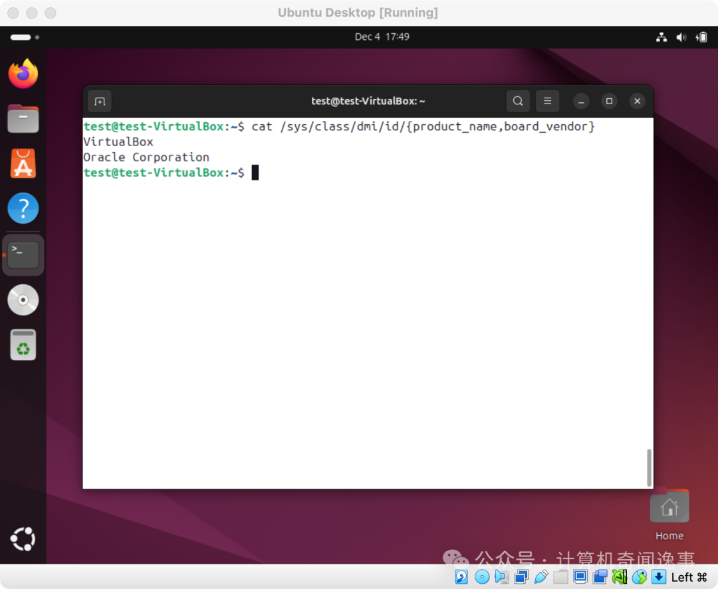Click the volume speaker icon in top bar
This screenshot has height=589, width=718.
[681, 37]
